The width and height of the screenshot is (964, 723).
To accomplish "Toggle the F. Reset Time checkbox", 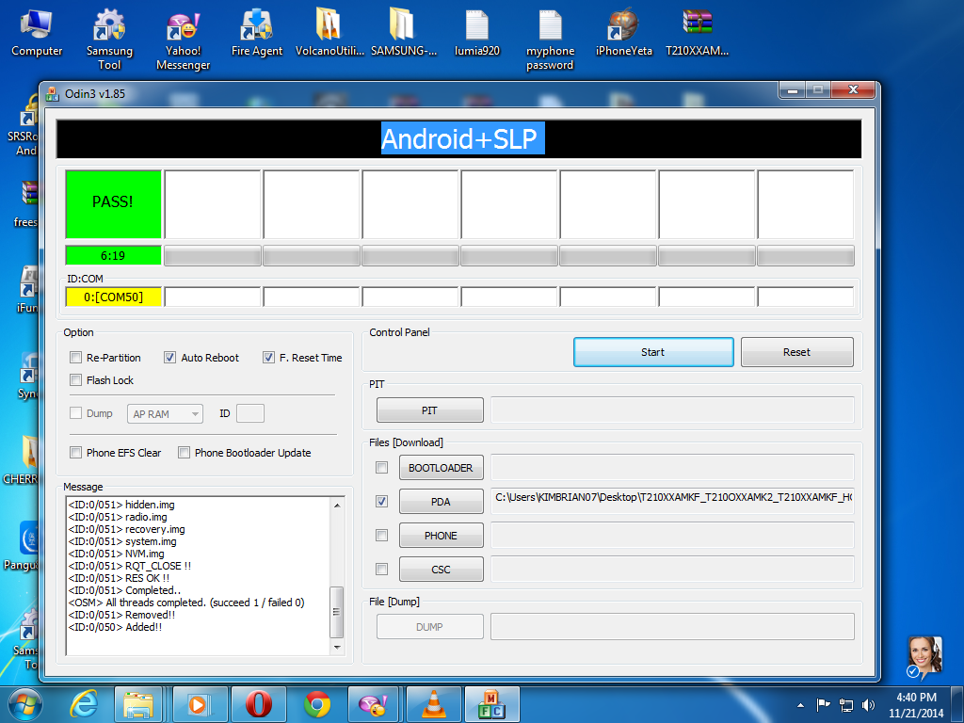I will click(x=269, y=358).
